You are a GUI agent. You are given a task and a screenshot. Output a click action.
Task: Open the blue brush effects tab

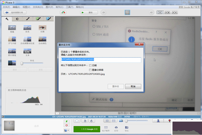(x=48, y=19)
